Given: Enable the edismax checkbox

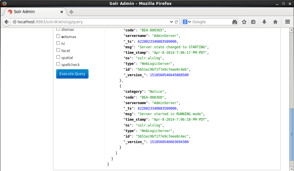Looking at the screenshot, I should click(x=58, y=36).
